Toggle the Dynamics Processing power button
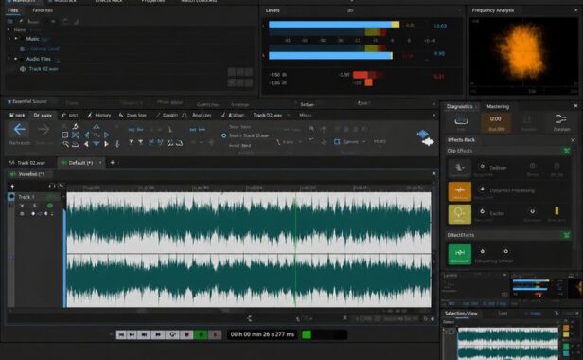The width and height of the screenshot is (583, 360). point(483,189)
